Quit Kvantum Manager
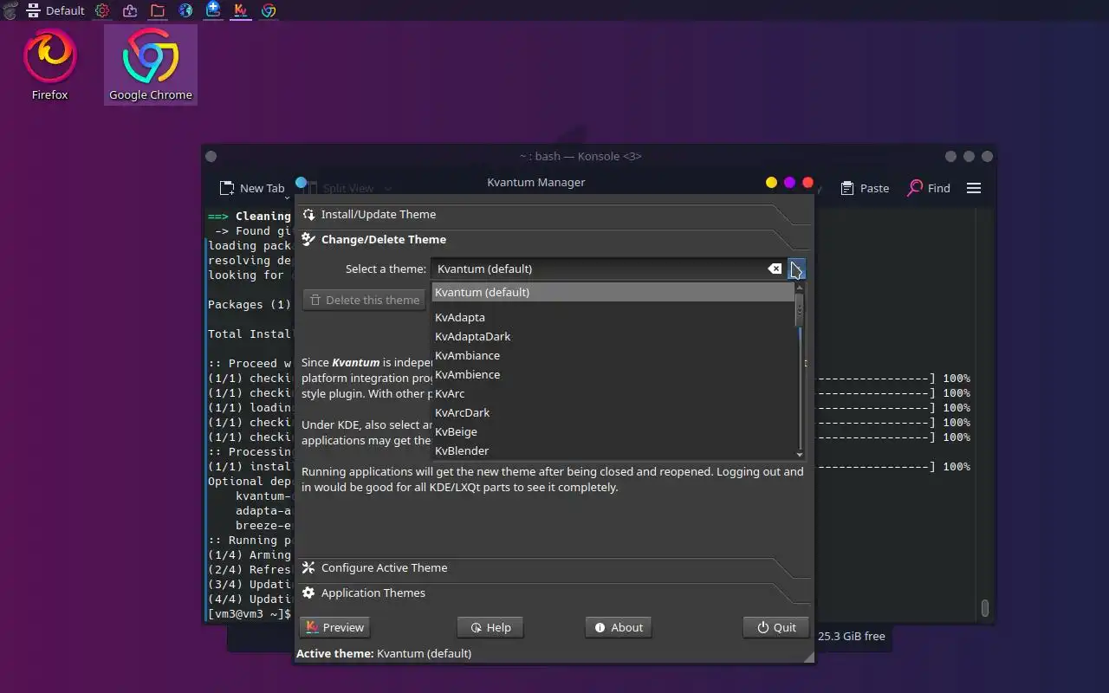This screenshot has height=693, width=1109. coord(776,627)
